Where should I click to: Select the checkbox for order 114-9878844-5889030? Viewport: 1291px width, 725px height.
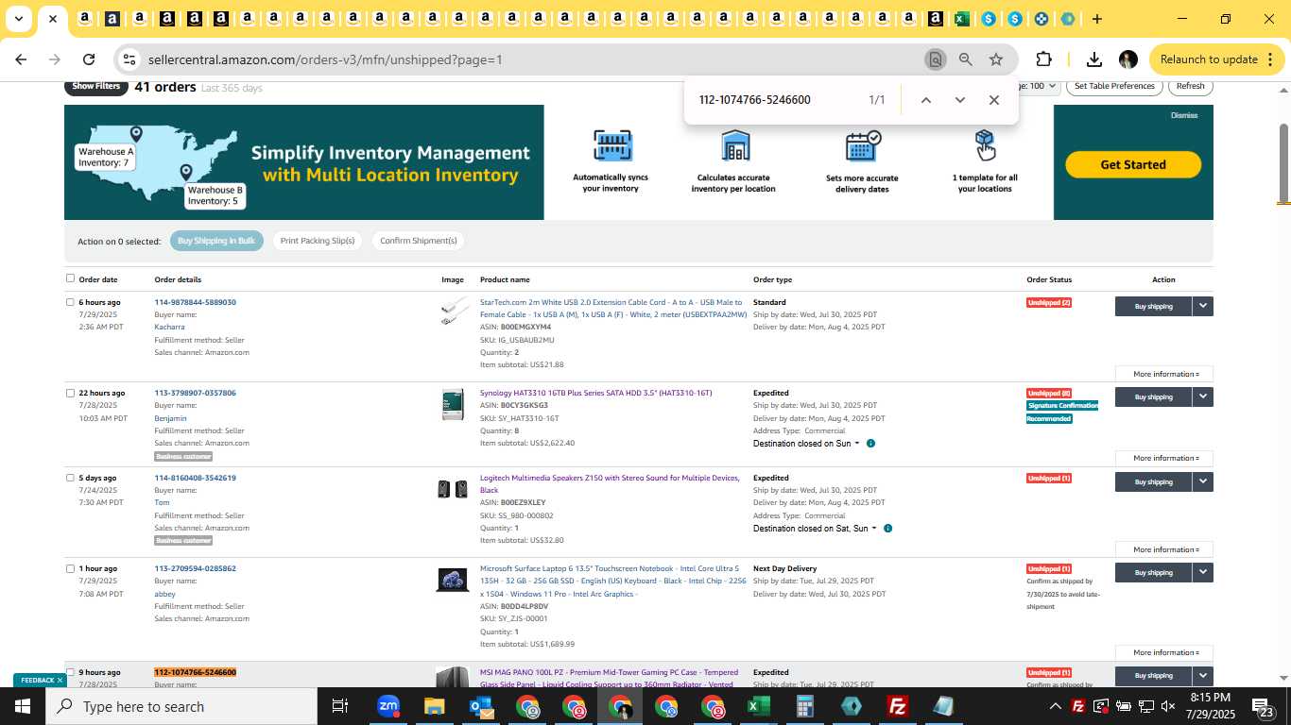click(x=70, y=302)
